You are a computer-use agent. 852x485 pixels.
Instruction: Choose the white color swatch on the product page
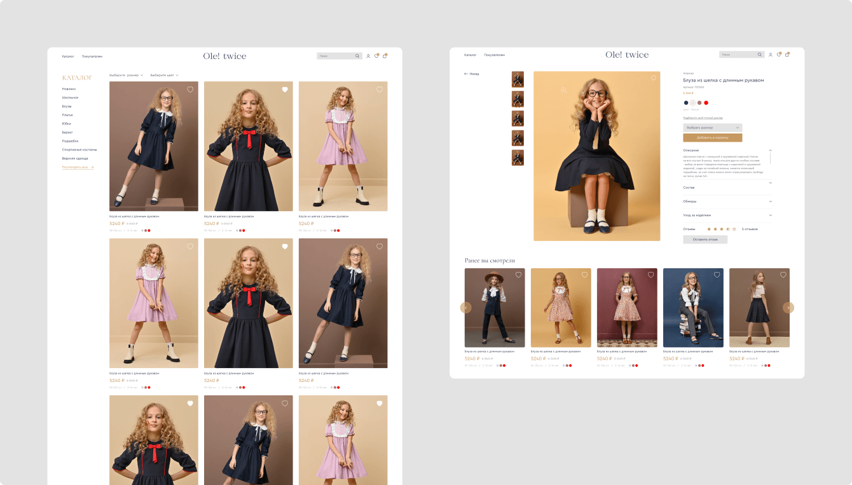pyautogui.click(x=693, y=102)
